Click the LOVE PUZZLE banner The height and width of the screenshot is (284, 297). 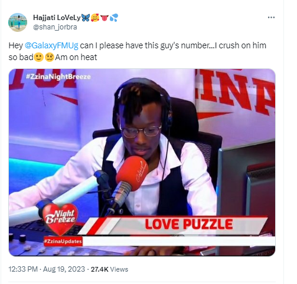coord(189,224)
